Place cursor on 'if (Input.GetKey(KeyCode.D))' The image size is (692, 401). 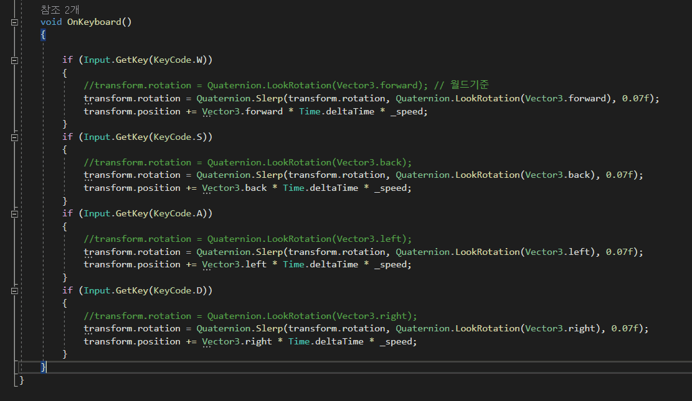pos(137,290)
